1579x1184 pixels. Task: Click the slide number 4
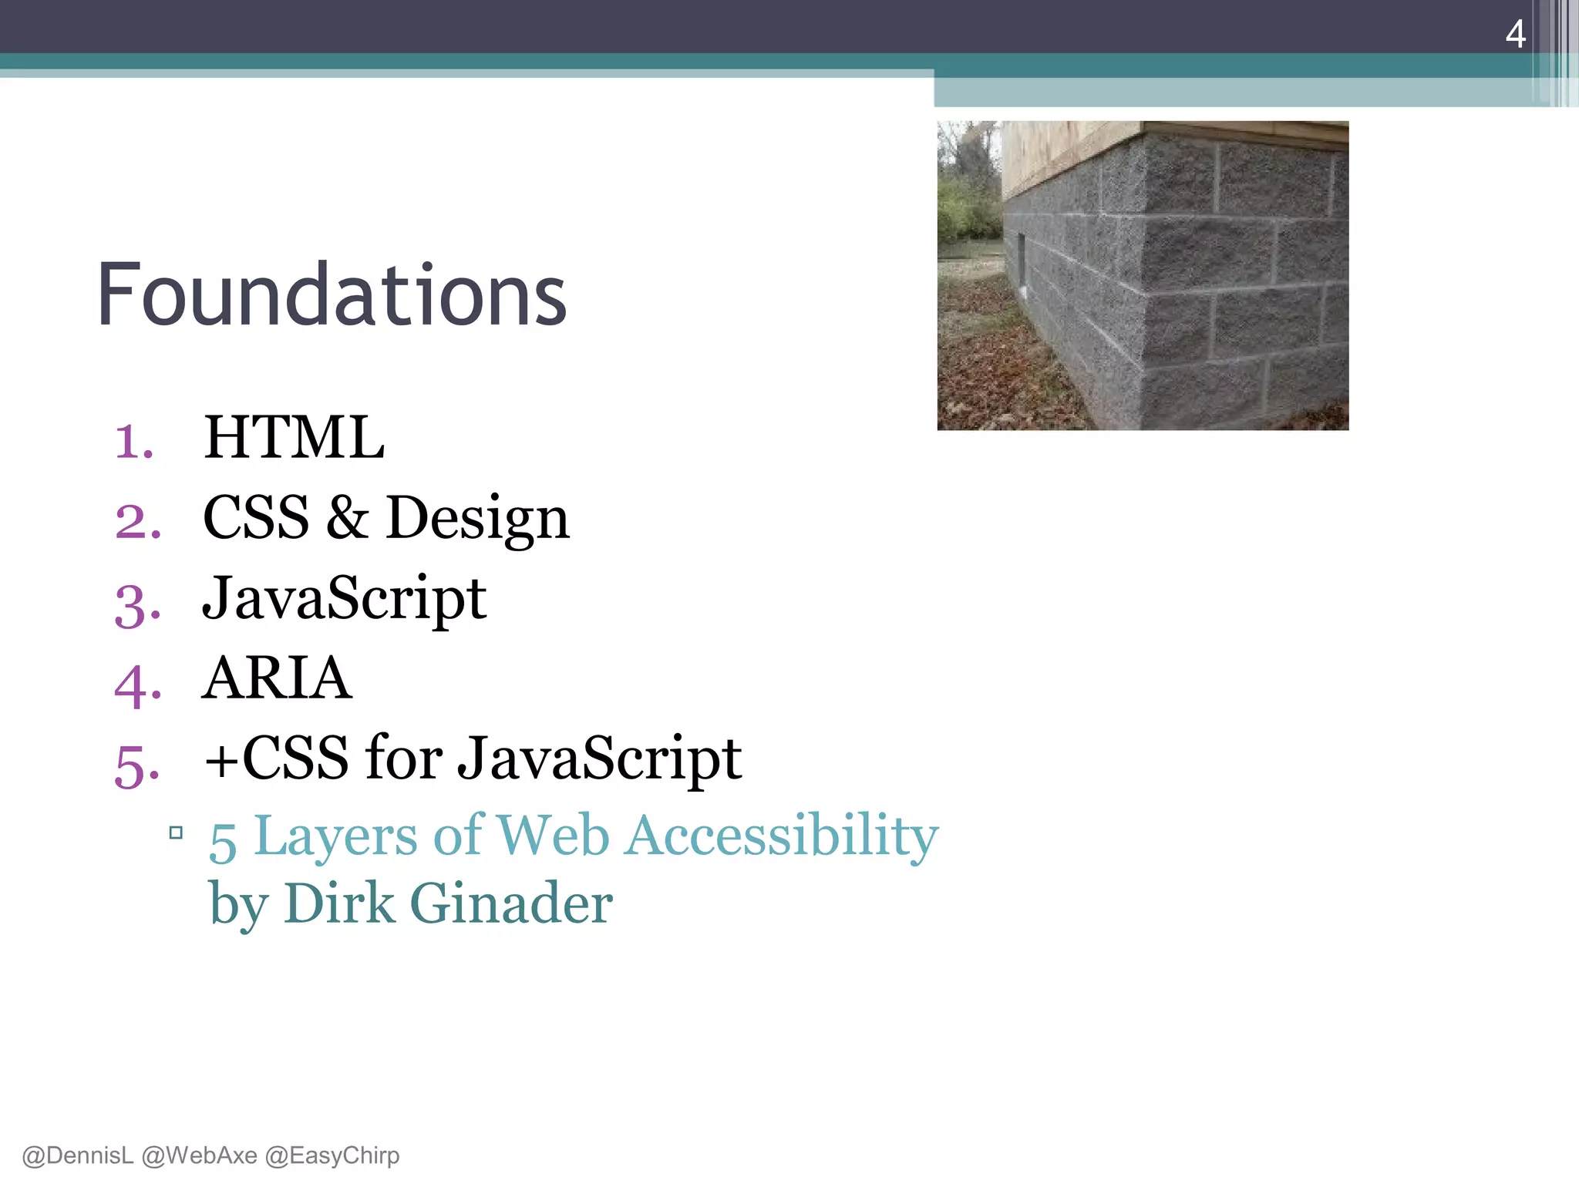[x=1515, y=34]
